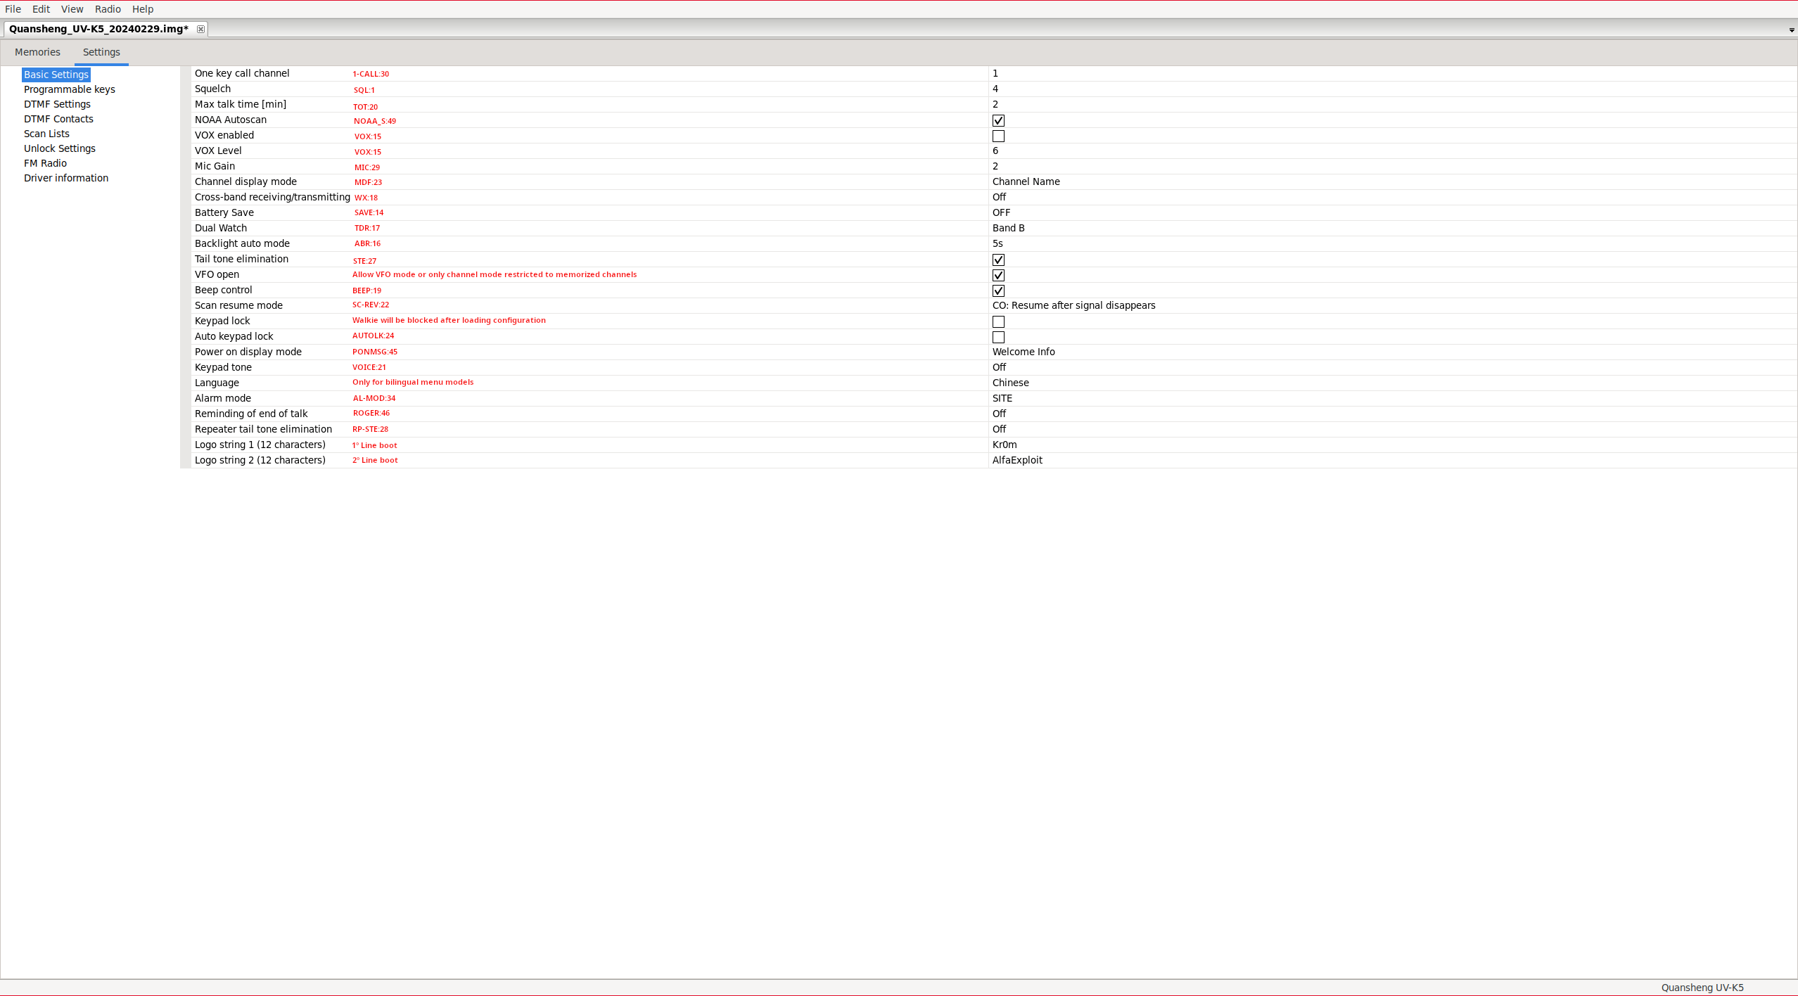Enable the VOX enabled checkbox
The image size is (1798, 996).
click(x=998, y=136)
